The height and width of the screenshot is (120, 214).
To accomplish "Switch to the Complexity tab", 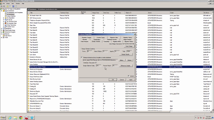I will 106,41.
